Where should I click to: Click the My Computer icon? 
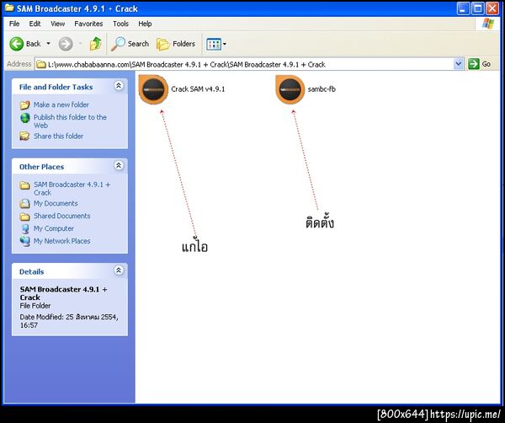pyautogui.click(x=24, y=228)
